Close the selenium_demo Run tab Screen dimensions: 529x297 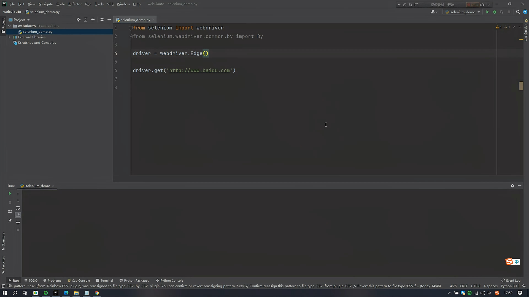click(53, 186)
